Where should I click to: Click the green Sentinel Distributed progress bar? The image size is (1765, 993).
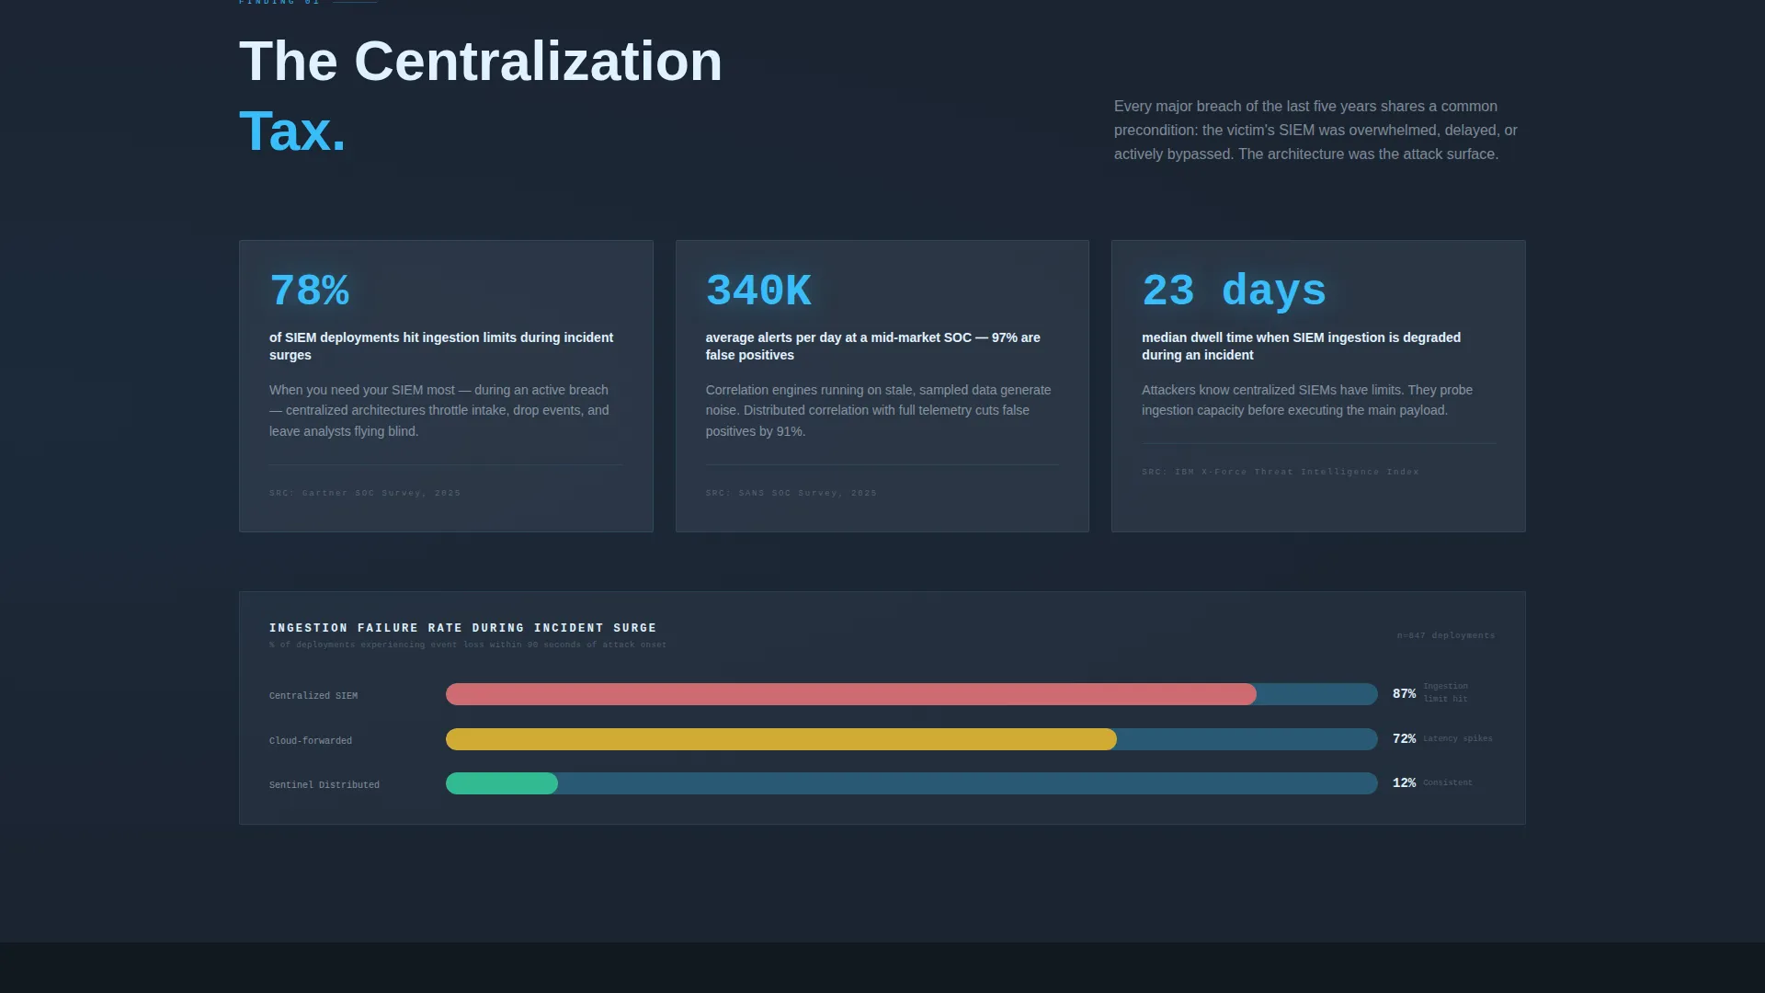(x=502, y=783)
